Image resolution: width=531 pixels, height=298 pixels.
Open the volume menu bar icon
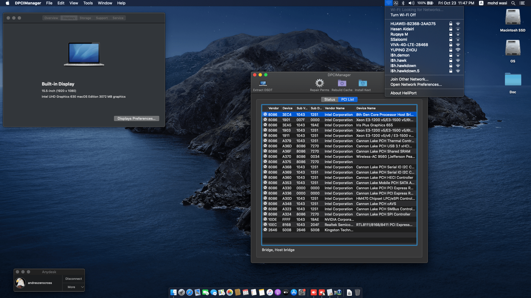pos(412,3)
